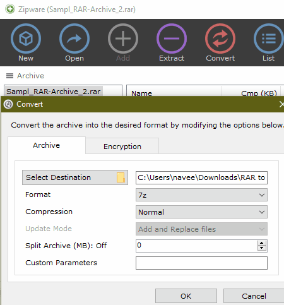Select the Archive tab in Convert dialog
The width and height of the screenshot is (284, 305).
click(x=47, y=145)
